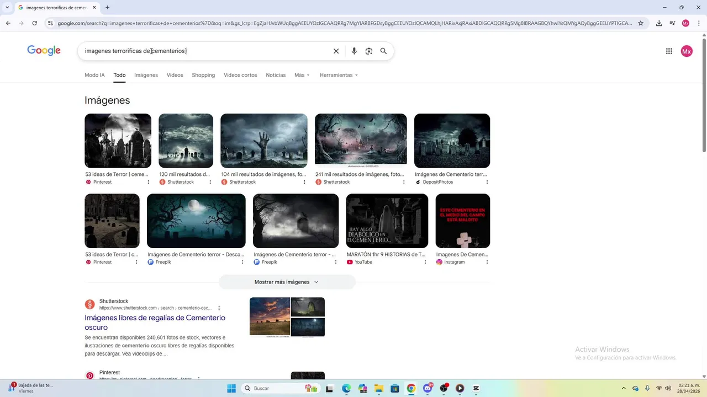This screenshot has height=397, width=707.
Task: Open Google Lens image search icon
Action: click(x=369, y=51)
